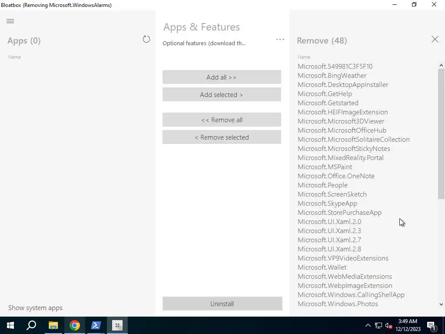Select Microsoft.UI.Xaml.2.0 entry
The width and height of the screenshot is (445, 334).
[329, 221]
